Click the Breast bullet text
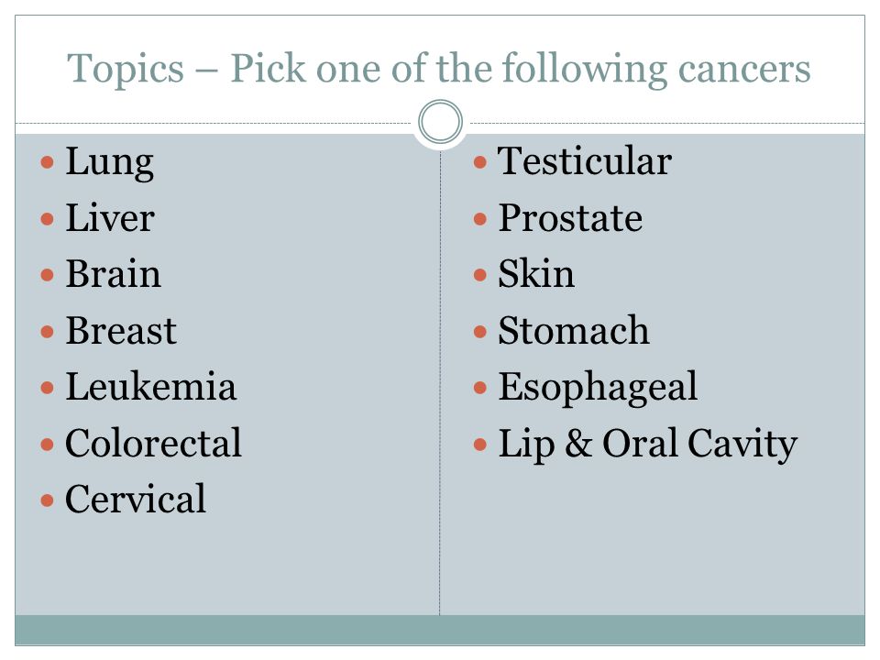The image size is (880, 660). 121,330
